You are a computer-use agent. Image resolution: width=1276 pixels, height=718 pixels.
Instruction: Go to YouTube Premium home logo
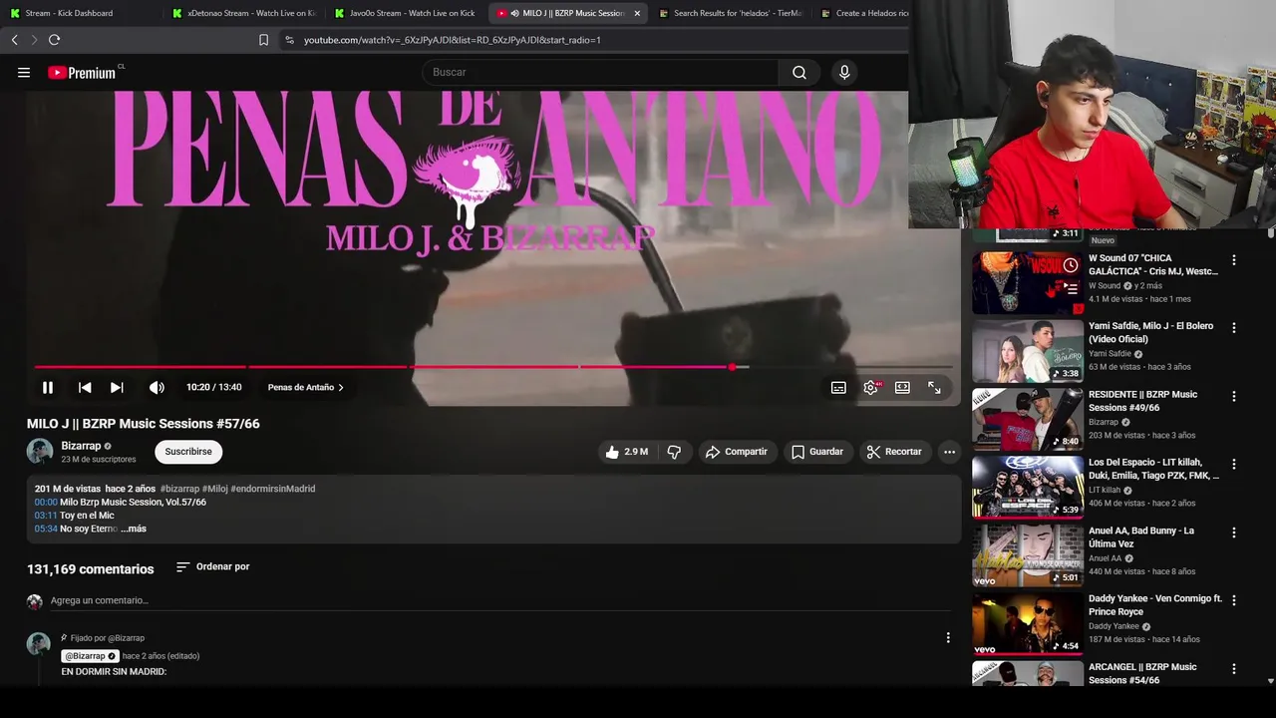pos(84,72)
